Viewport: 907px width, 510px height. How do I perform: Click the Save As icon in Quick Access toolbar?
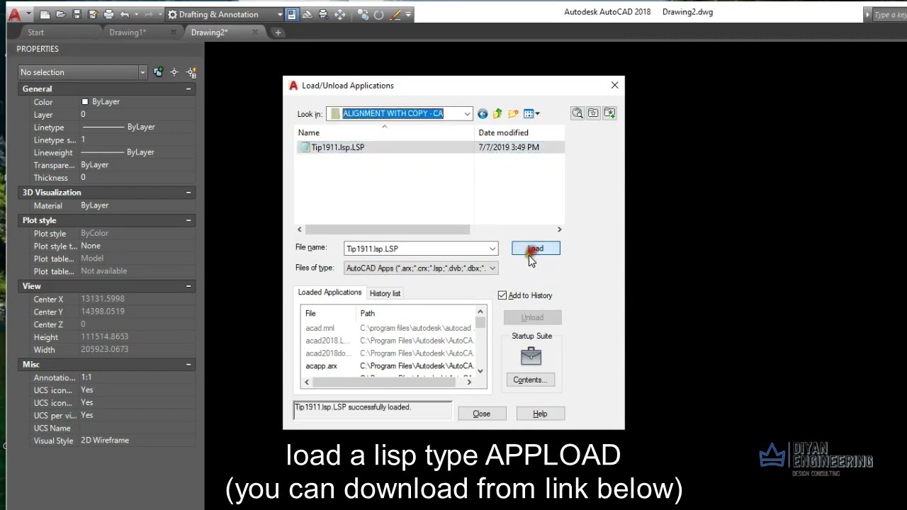92,14
